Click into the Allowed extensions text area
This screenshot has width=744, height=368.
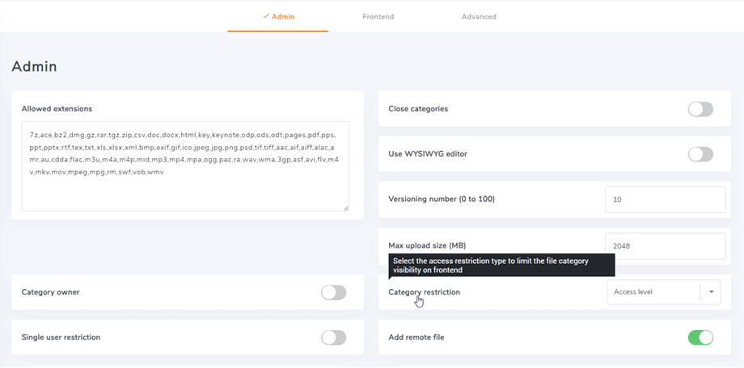184,166
